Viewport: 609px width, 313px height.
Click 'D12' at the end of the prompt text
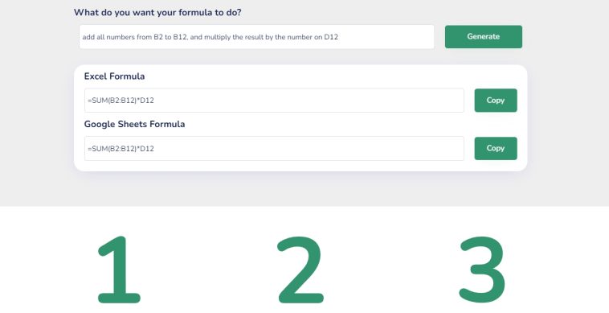tap(331, 37)
